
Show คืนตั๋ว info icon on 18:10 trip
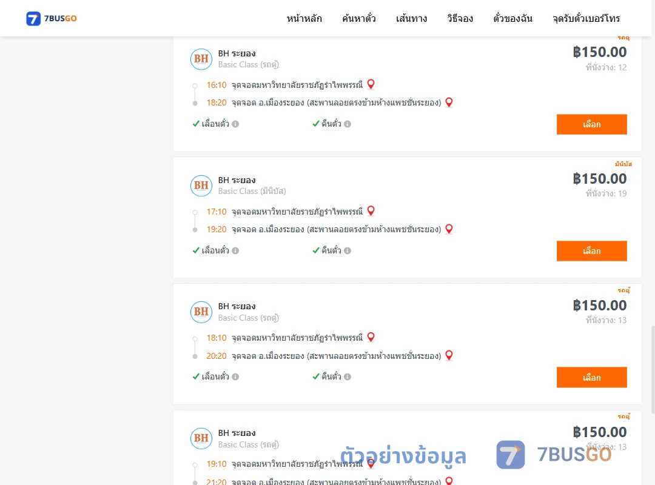tap(348, 377)
